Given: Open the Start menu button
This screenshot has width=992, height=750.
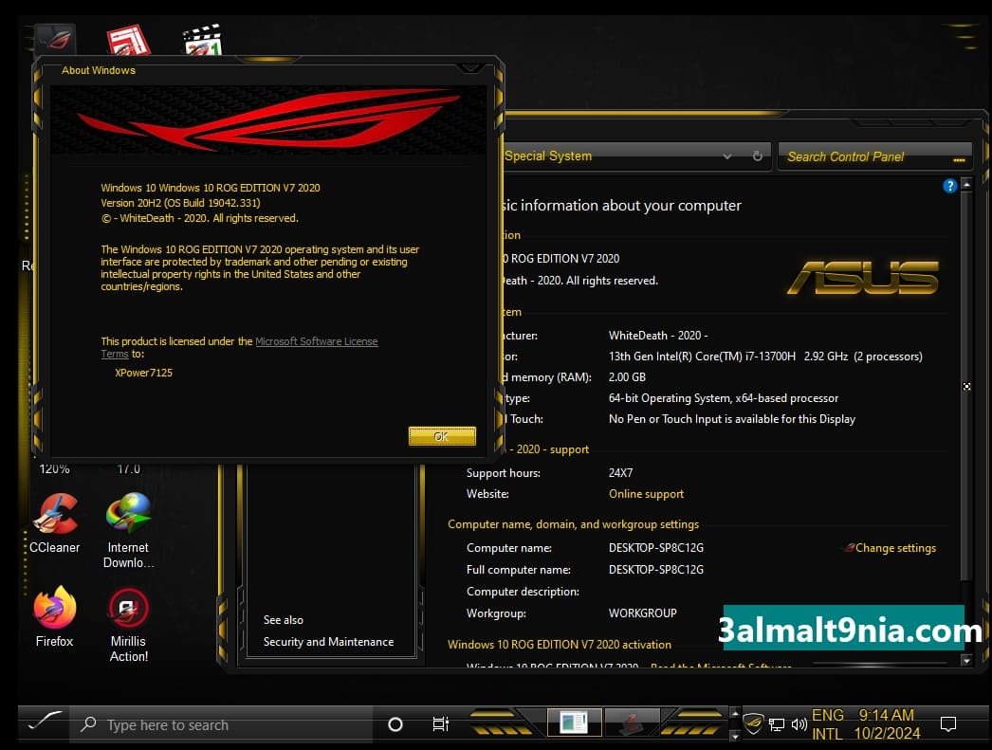Looking at the screenshot, I should pos(45,723).
